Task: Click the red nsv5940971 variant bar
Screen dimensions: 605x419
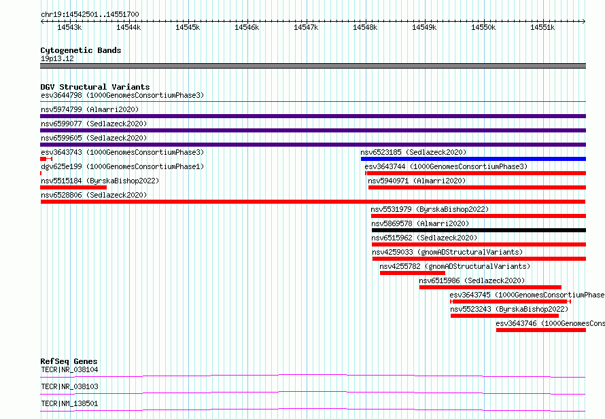Action: [477, 187]
